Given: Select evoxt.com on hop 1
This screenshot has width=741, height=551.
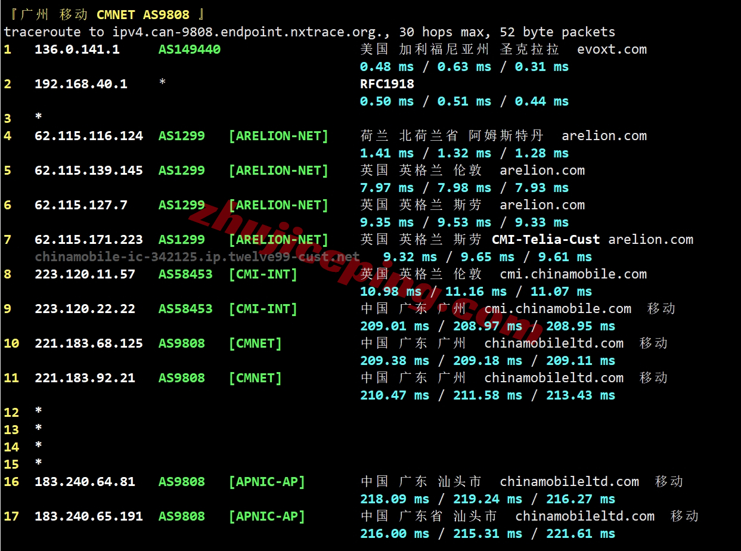Looking at the screenshot, I should pos(612,49).
